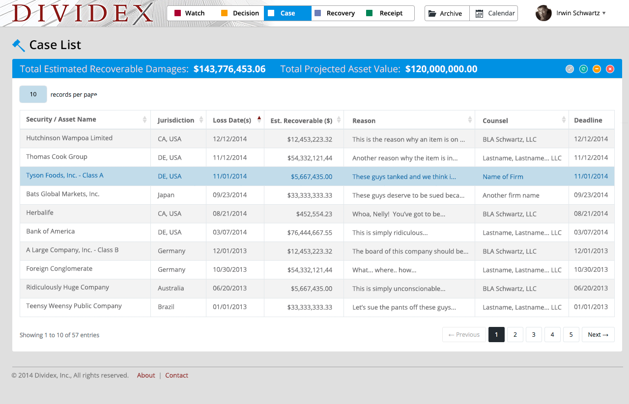Click the $76,444,667.55 recoverable amount
The width and height of the screenshot is (629, 404).
tap(310, 233)
